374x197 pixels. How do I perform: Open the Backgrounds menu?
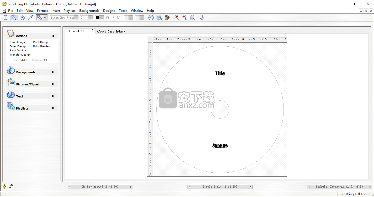[89, 11]
